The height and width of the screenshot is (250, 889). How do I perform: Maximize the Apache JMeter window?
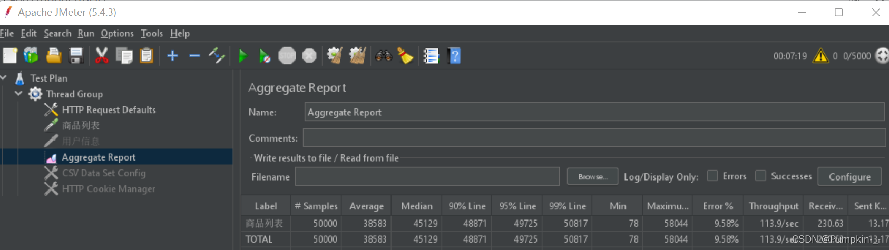click(x=838, y=12)
